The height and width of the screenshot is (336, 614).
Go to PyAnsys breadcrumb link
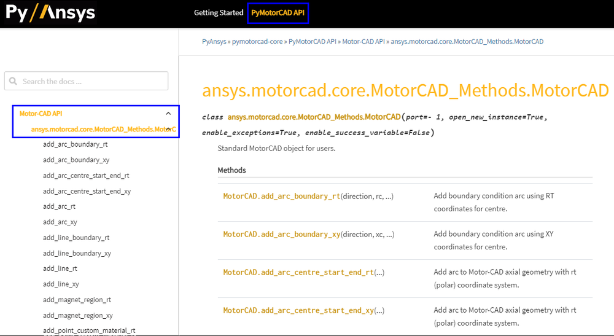[214, 42]
